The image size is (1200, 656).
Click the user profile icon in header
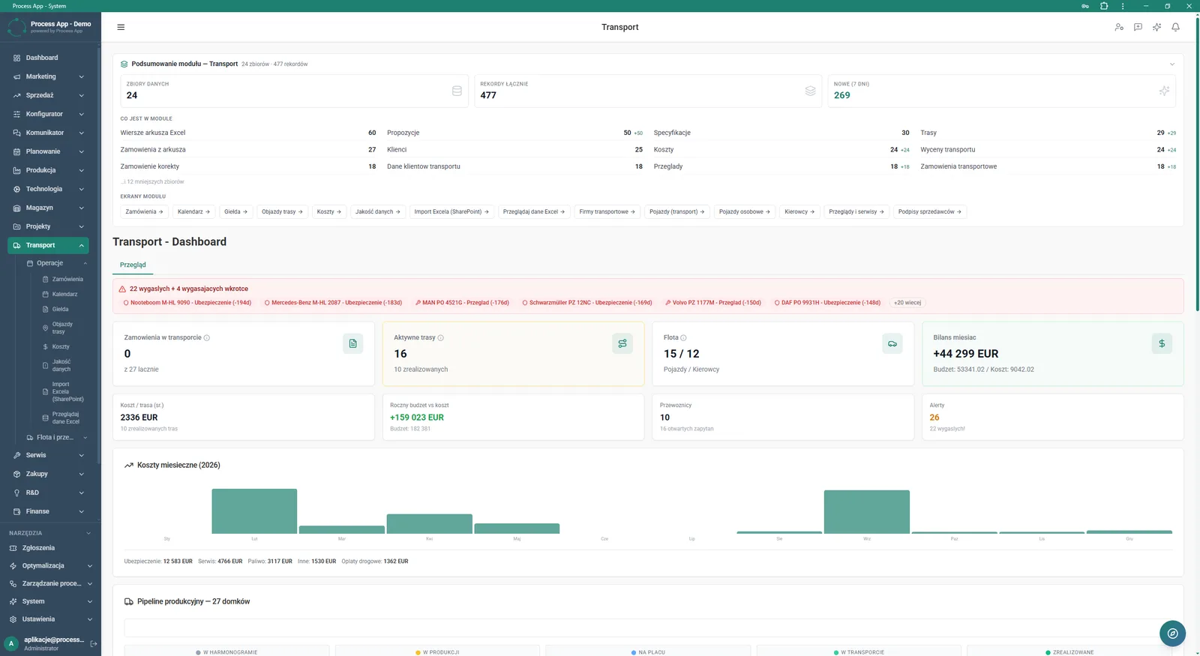[1119, 27]
